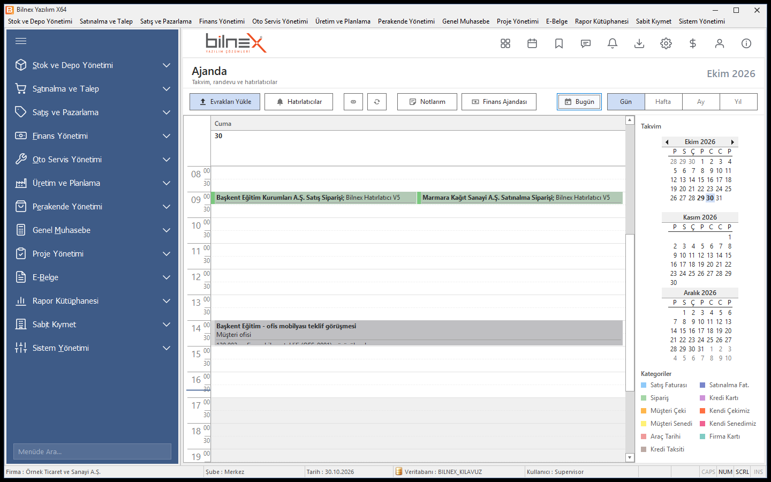Image resolution: width=771 pixels, height=482 pixels.
Task: Click the Kredi Kartı category color swatch
Action: (x=702, y=398)
